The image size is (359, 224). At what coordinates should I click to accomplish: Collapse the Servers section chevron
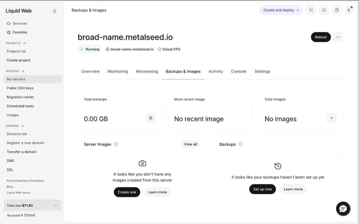(23, 71)
